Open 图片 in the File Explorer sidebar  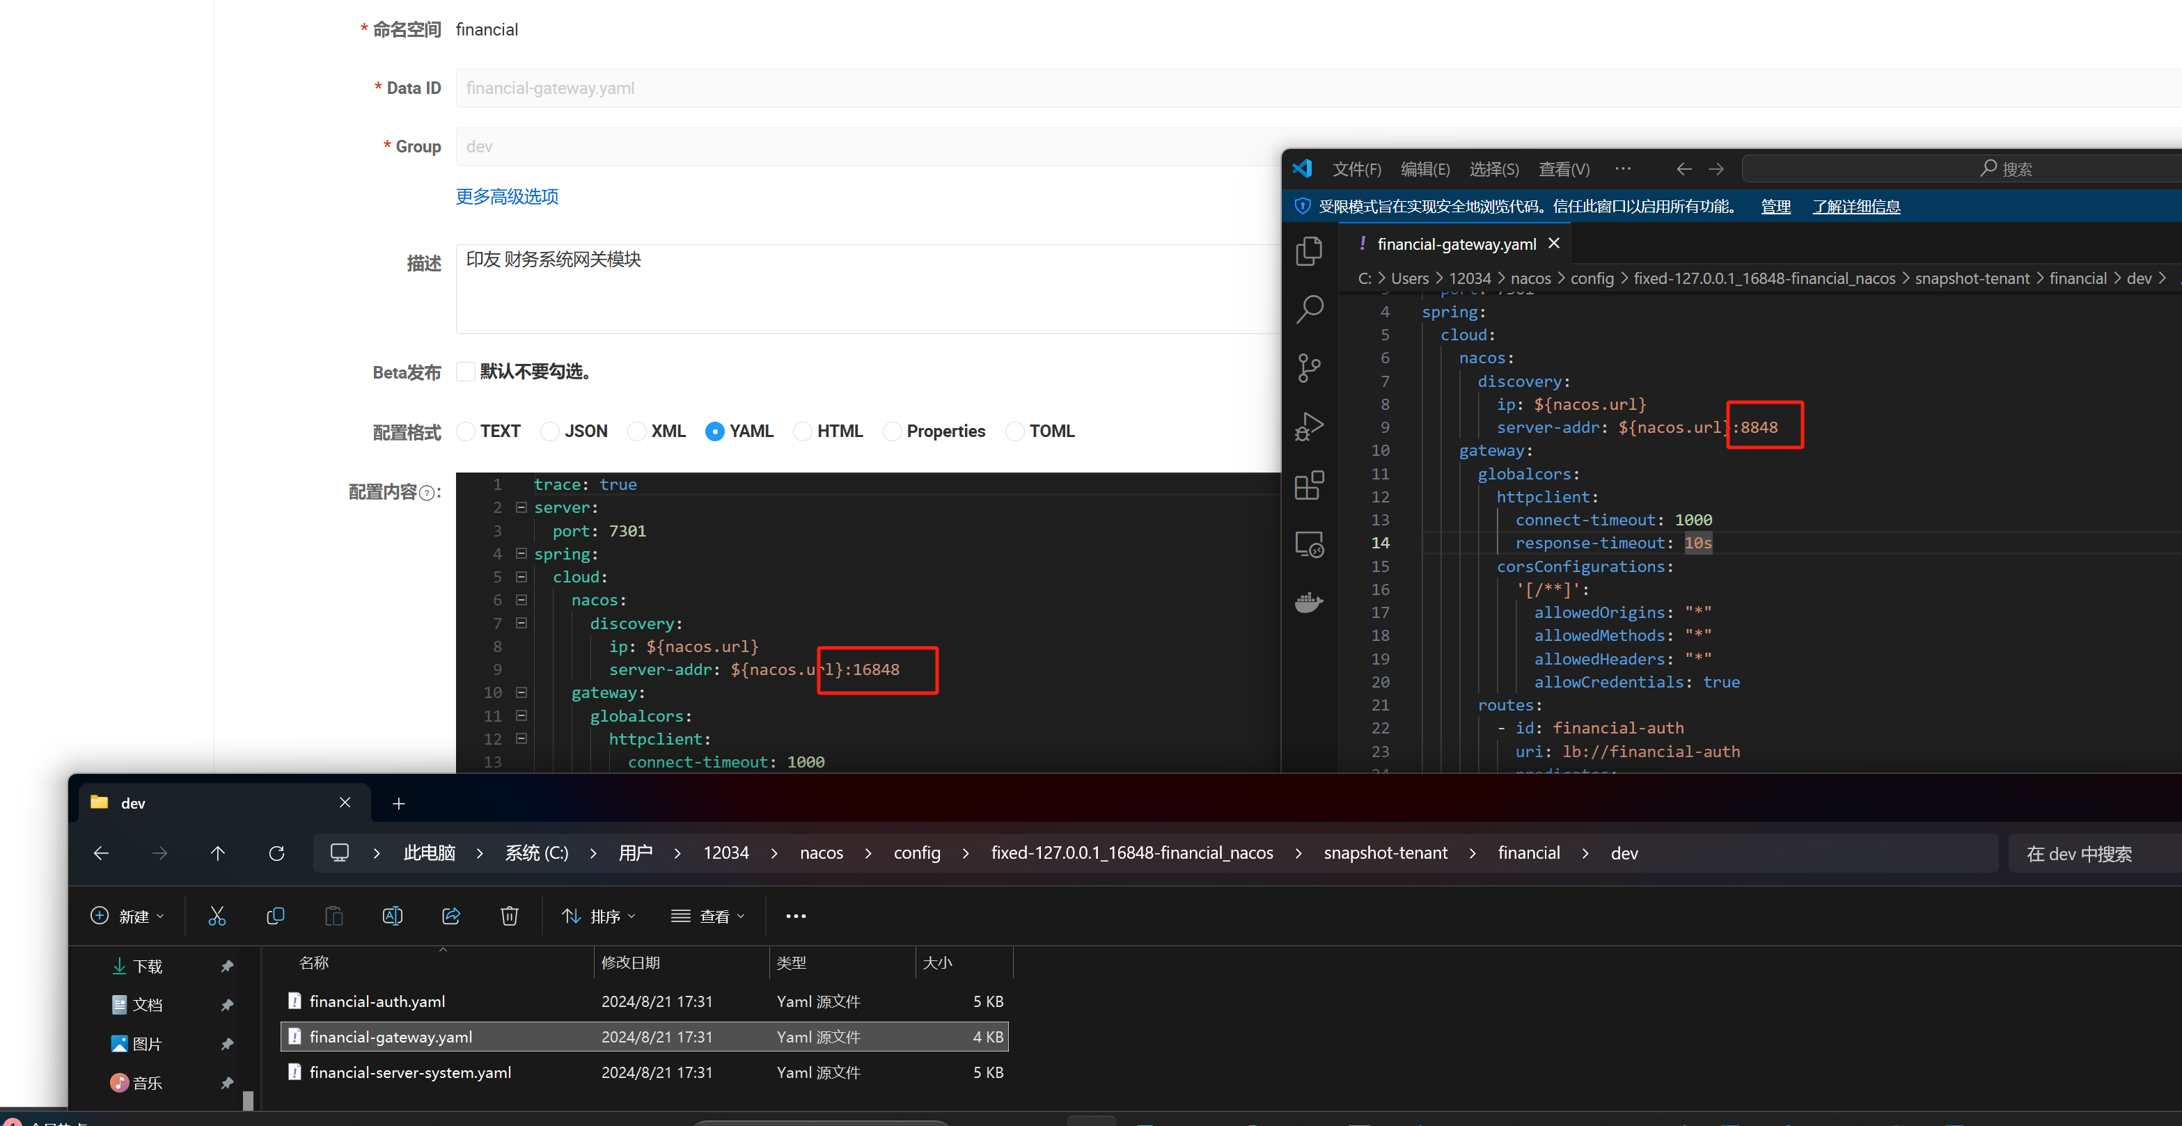[148, 1044]
